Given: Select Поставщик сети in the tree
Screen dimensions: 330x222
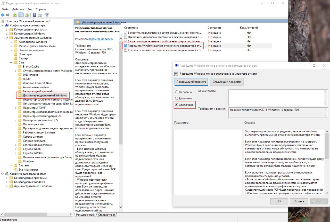Looking at the screenshot, I should pyautogui.click(x=33, y=124).
